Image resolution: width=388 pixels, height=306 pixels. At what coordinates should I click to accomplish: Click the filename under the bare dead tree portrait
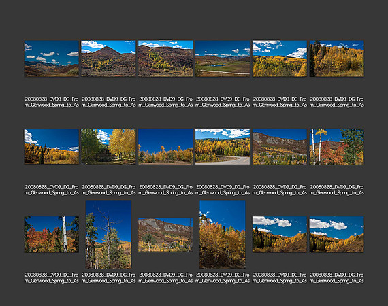pyautogui.click(x=108, y=278)
